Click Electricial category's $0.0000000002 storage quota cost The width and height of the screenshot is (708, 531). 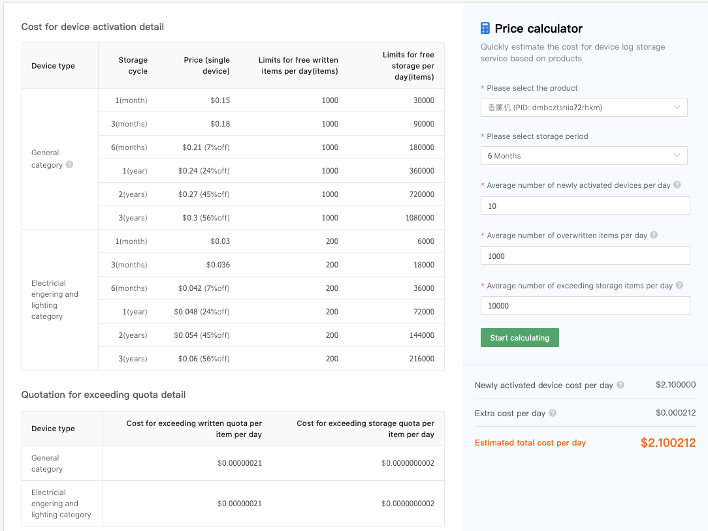point(408,504)
